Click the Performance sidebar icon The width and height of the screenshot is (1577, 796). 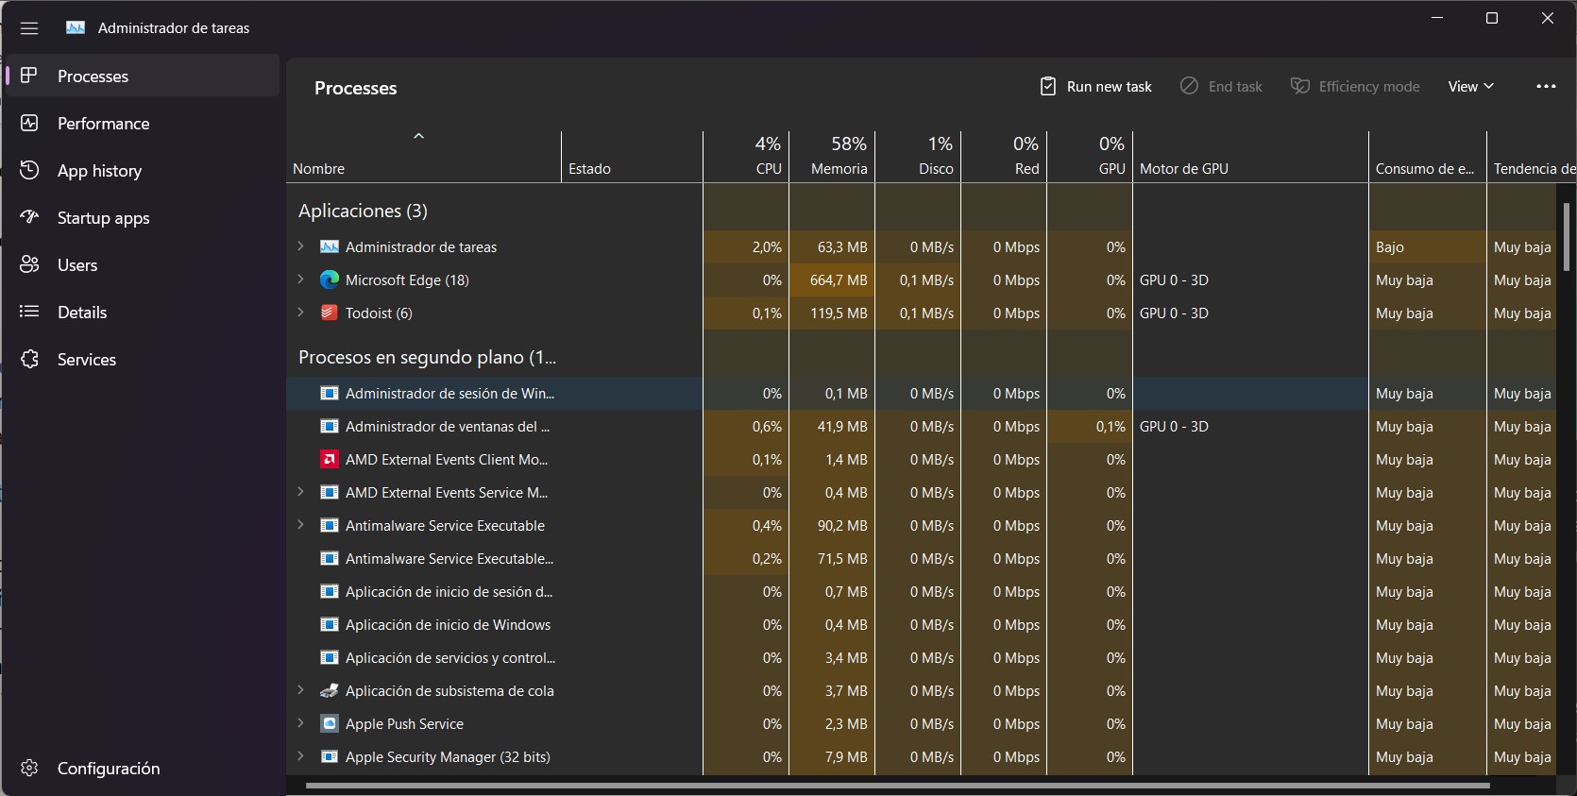(x=29, y=124)
